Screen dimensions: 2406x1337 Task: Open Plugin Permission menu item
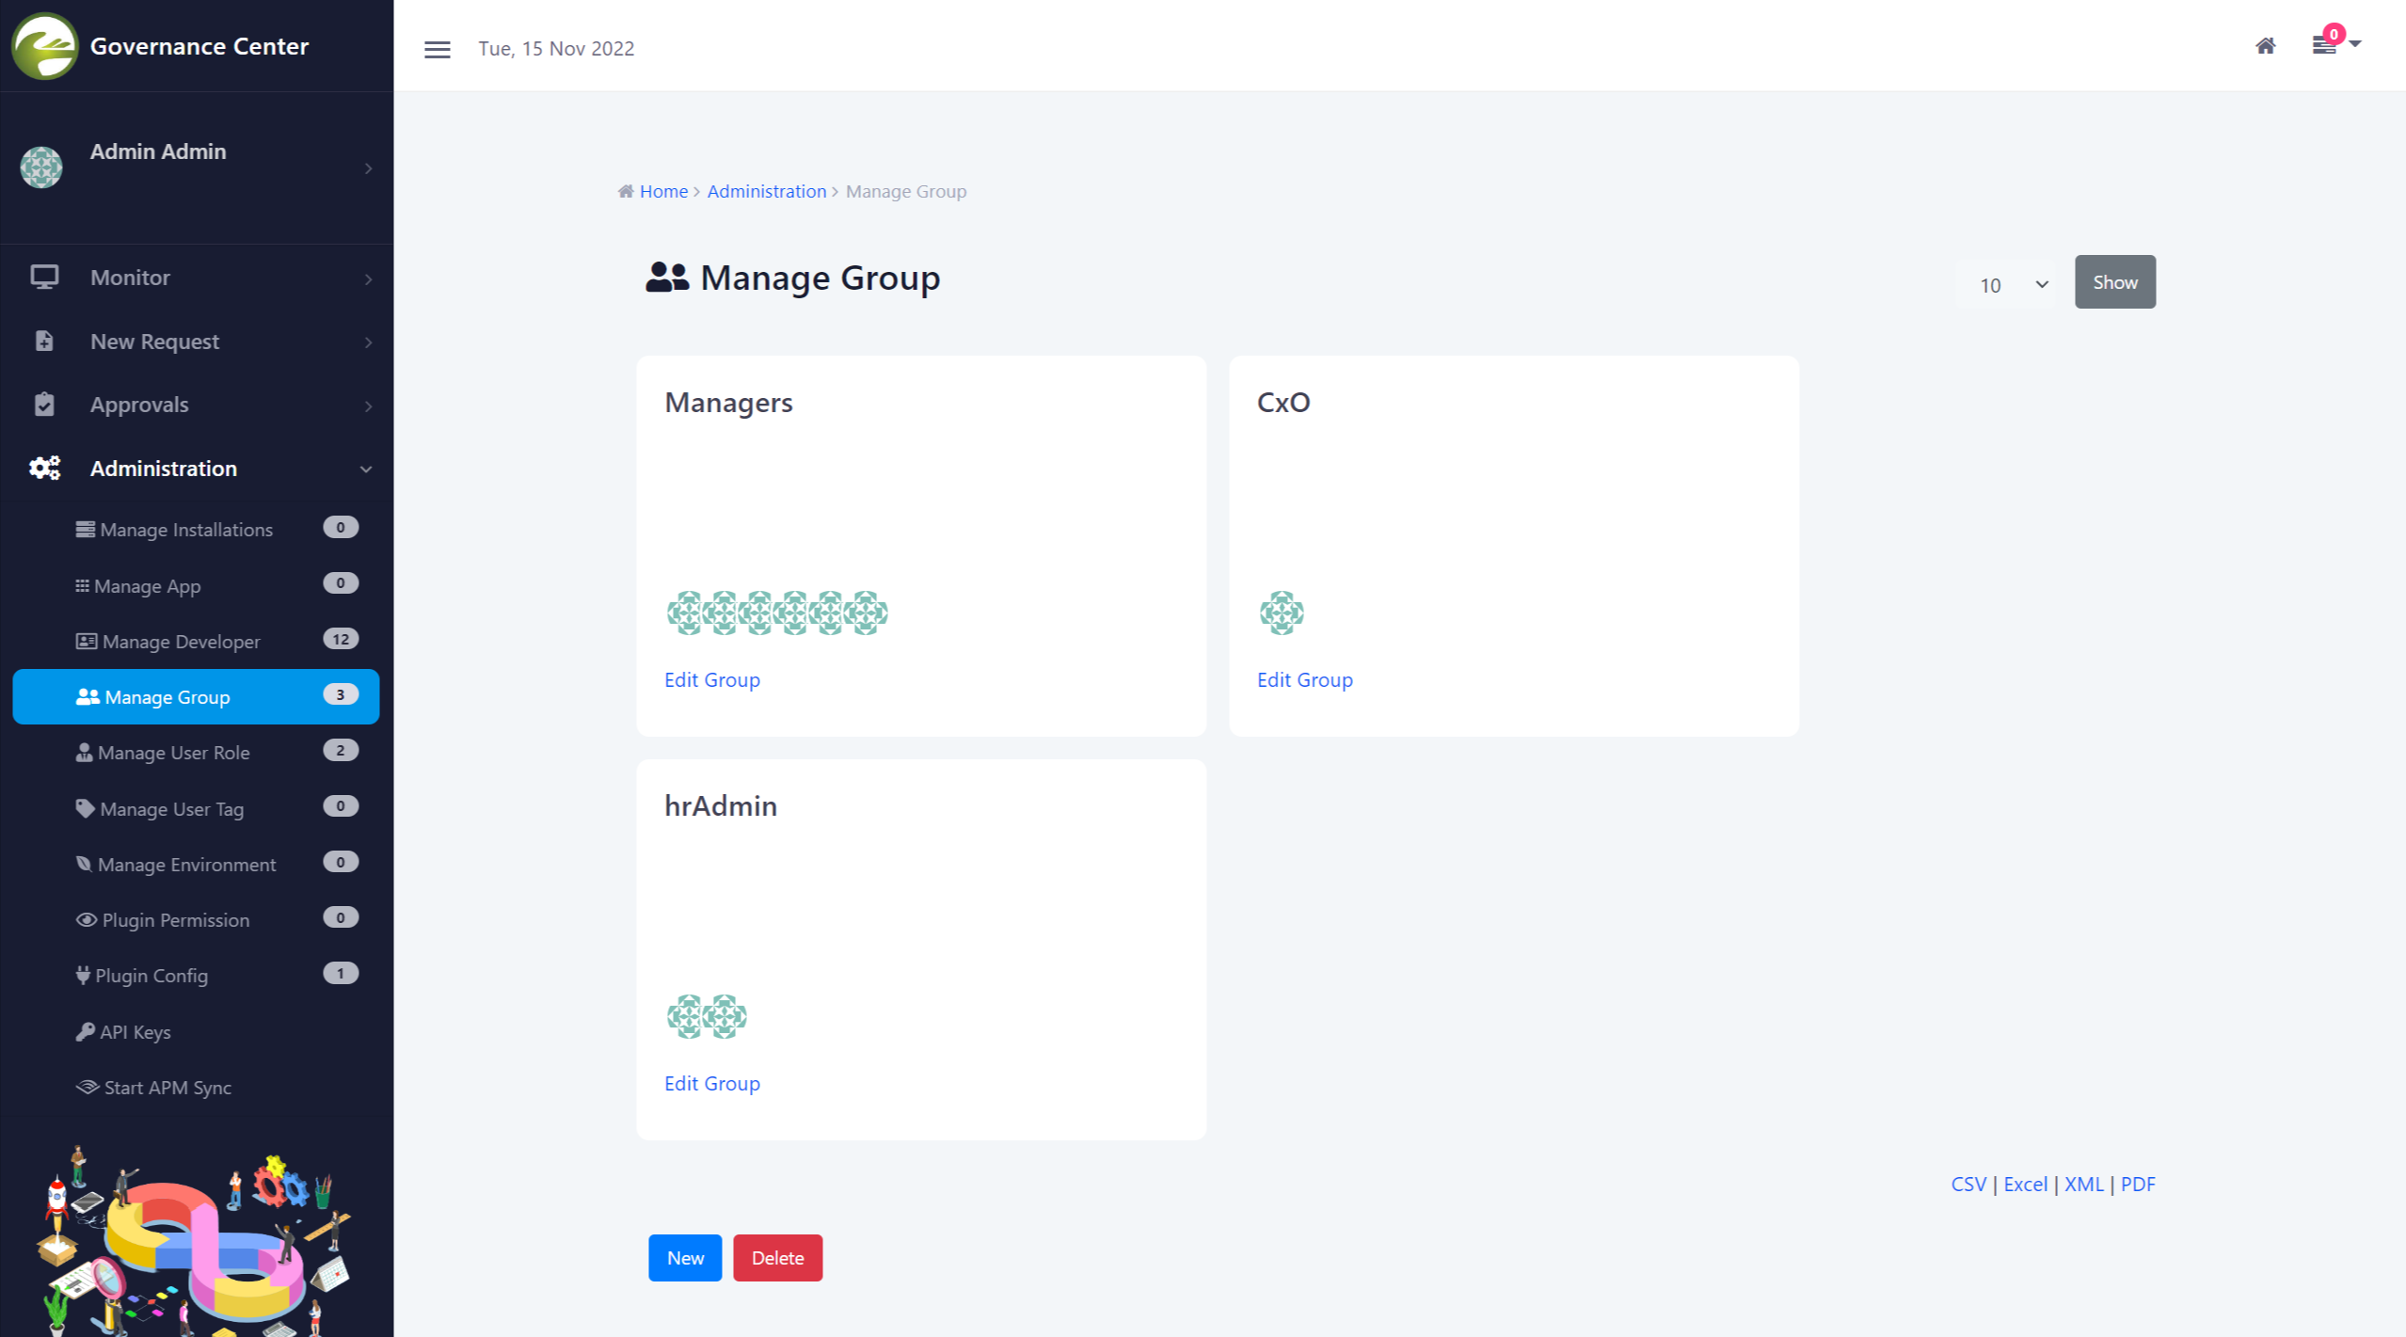[175, 919]
